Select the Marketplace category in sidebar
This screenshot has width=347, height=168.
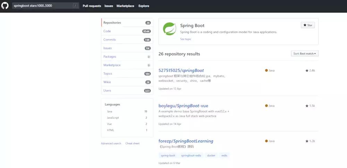[x=127, y=65]
